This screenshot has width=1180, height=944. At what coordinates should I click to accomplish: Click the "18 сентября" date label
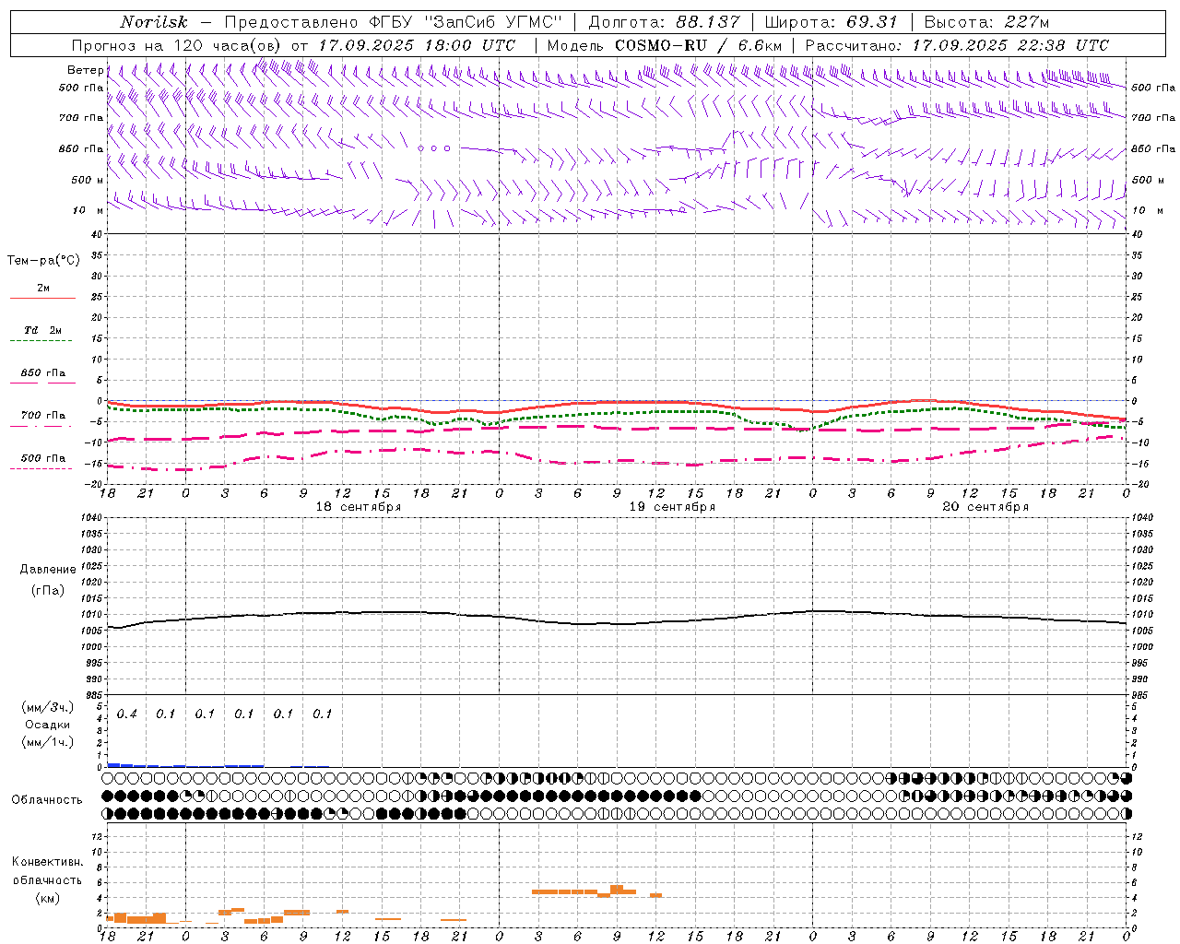[359, 507]
